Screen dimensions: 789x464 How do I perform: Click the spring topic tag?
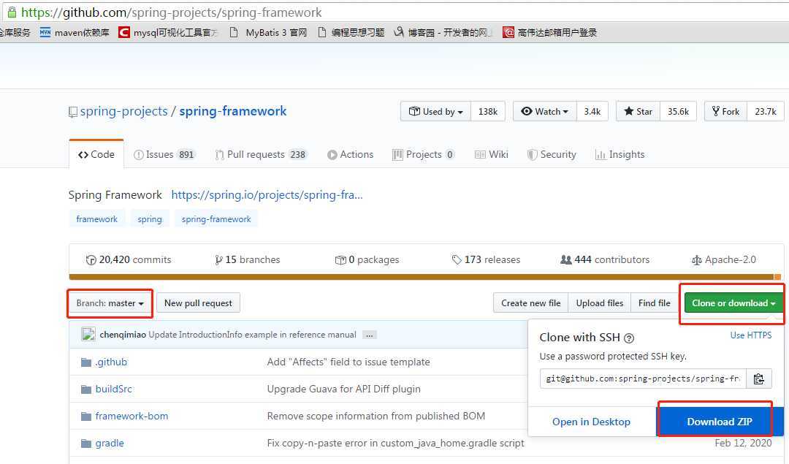click(x=150, y=219)
